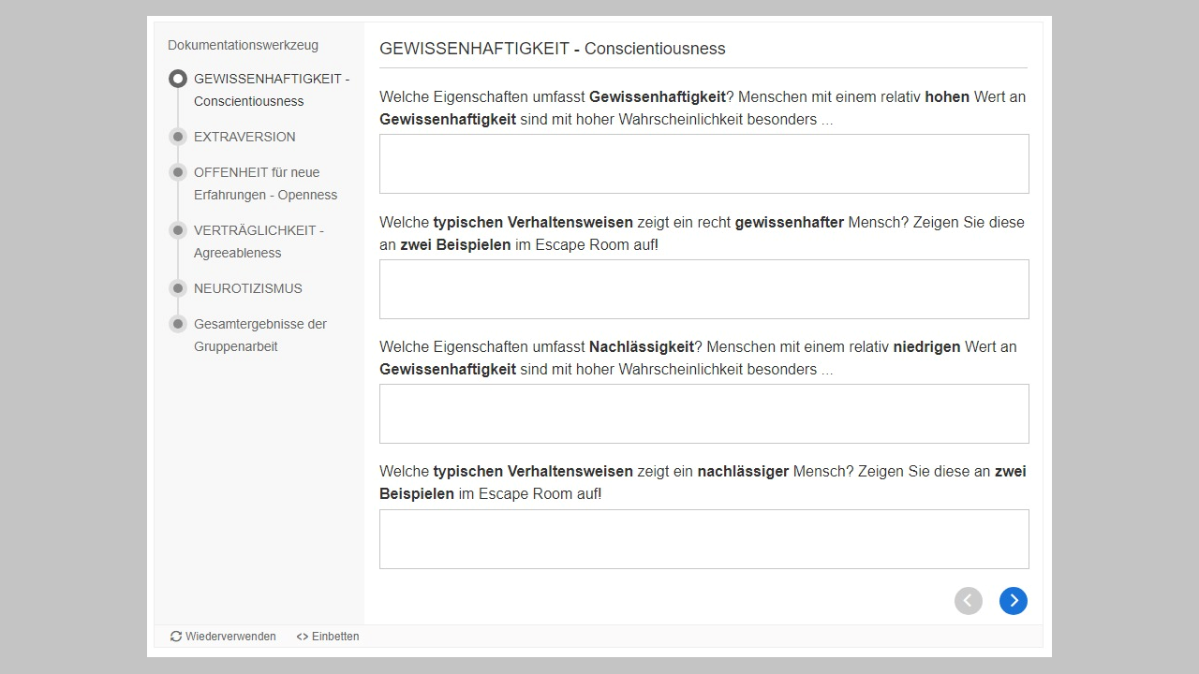Click the OFFENHEIT progress dot

point(178,172)
